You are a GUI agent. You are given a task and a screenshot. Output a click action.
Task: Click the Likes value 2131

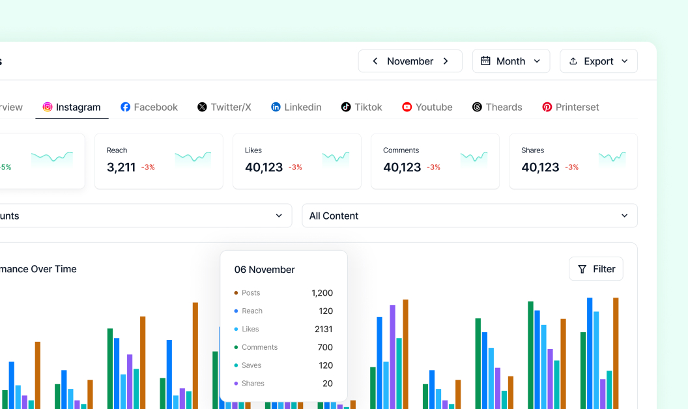click(x=324, y=329)
